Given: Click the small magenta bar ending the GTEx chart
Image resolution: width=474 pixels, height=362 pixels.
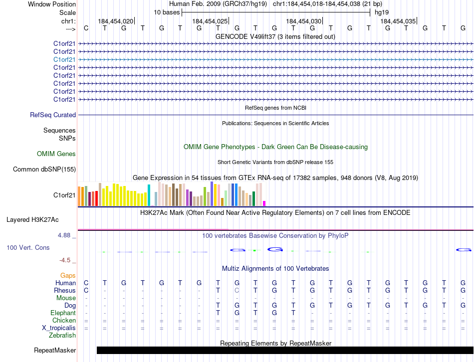Looking at the screenshot, I should pyautogui.click(x=264, y=203).
